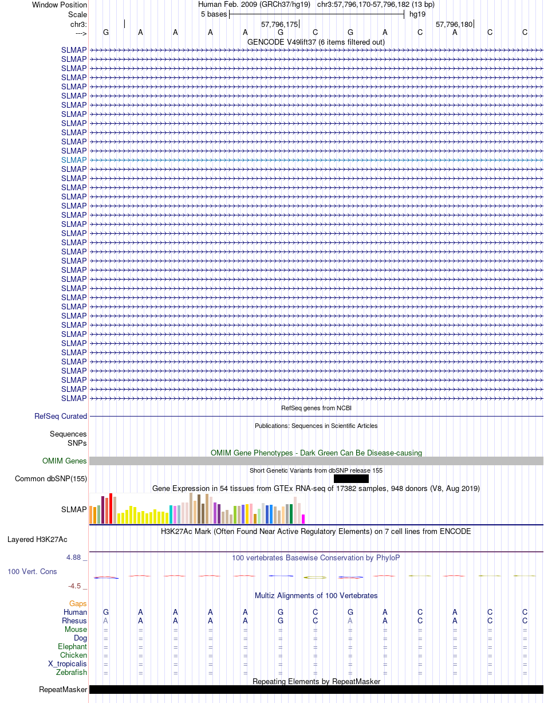The height and width of the screenshot is (703, 544).
Task: Click the hg19 assembly label beside scale bar
Action: [x=416, y=14]
